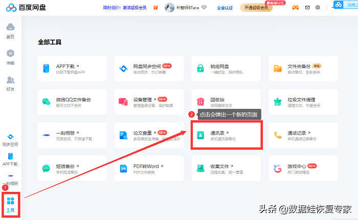358x220 pixels.
Task: Open the 一刻相册 tool card
Action: (72, 135)
